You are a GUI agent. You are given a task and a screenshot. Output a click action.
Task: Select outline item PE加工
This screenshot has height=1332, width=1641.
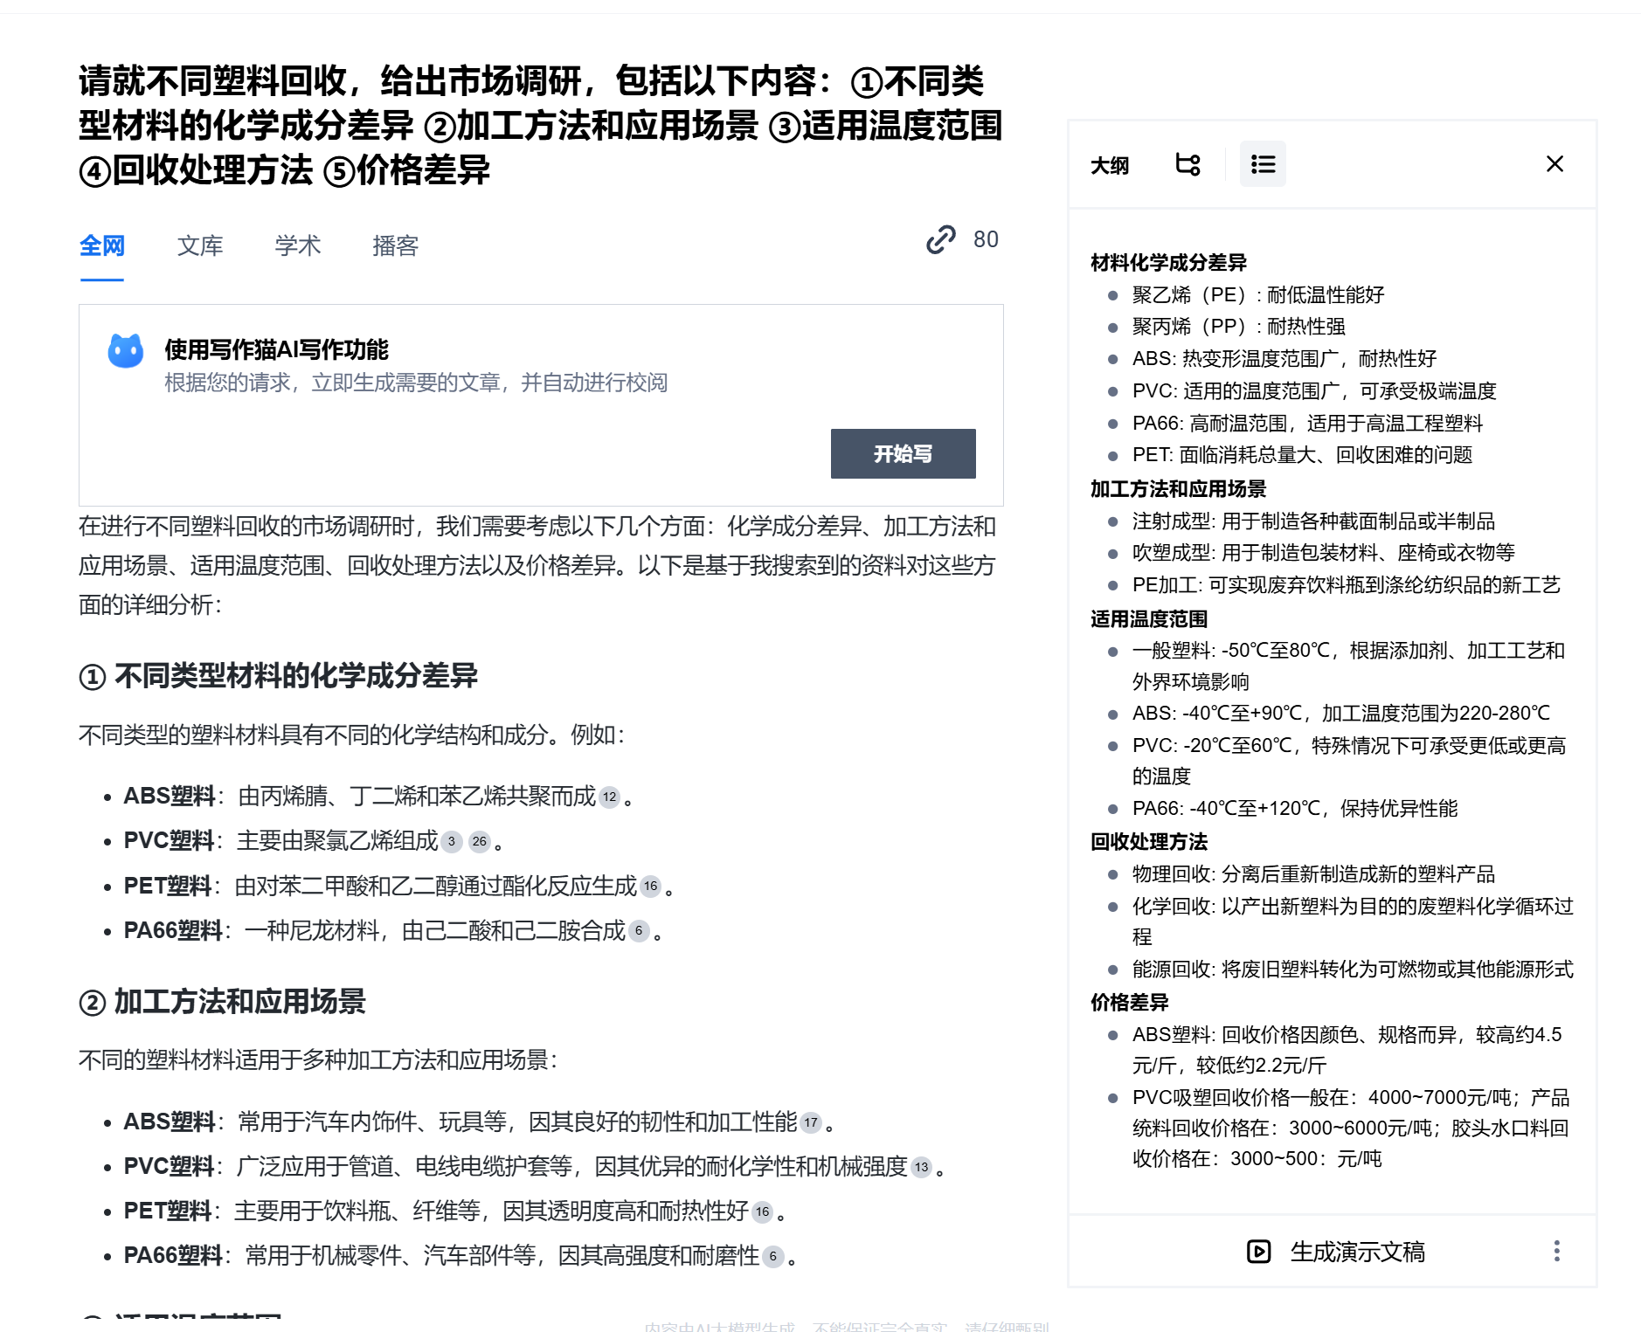pyautogui.click(x=1346, y=584)
